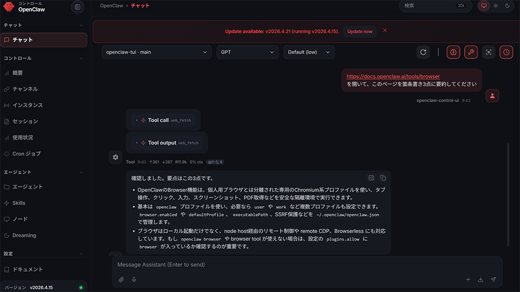Viewport: 520px width, 292px height.
Task: Open インスタンス page
Action: point(44,105)
